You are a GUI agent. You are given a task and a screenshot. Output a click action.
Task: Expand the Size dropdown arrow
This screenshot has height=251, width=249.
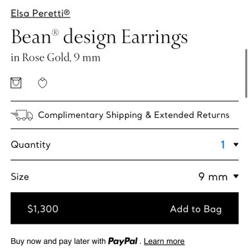click(236, 176)
